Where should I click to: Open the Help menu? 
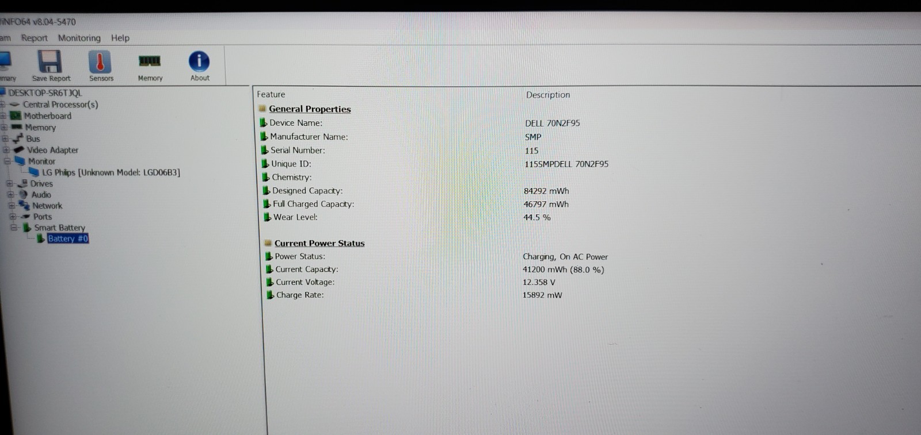coord(120,38)
